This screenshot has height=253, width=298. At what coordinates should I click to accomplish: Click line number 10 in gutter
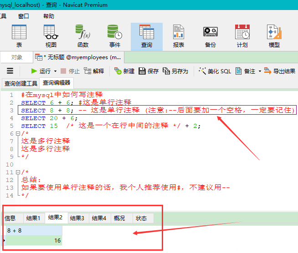(10, 165)
